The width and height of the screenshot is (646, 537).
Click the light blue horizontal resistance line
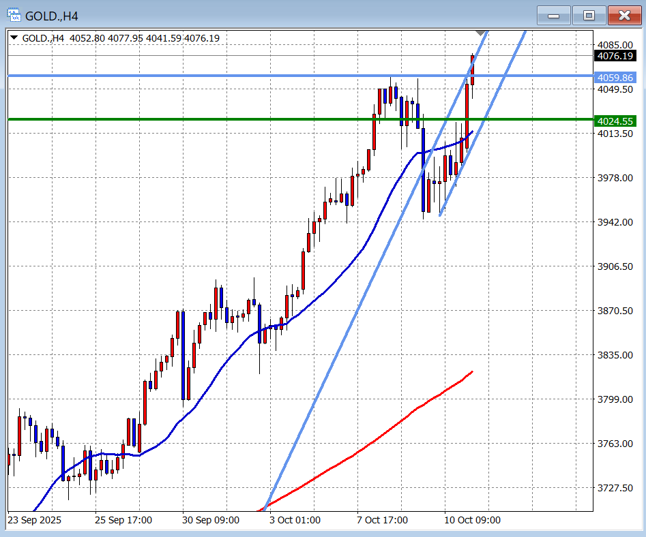205,76
